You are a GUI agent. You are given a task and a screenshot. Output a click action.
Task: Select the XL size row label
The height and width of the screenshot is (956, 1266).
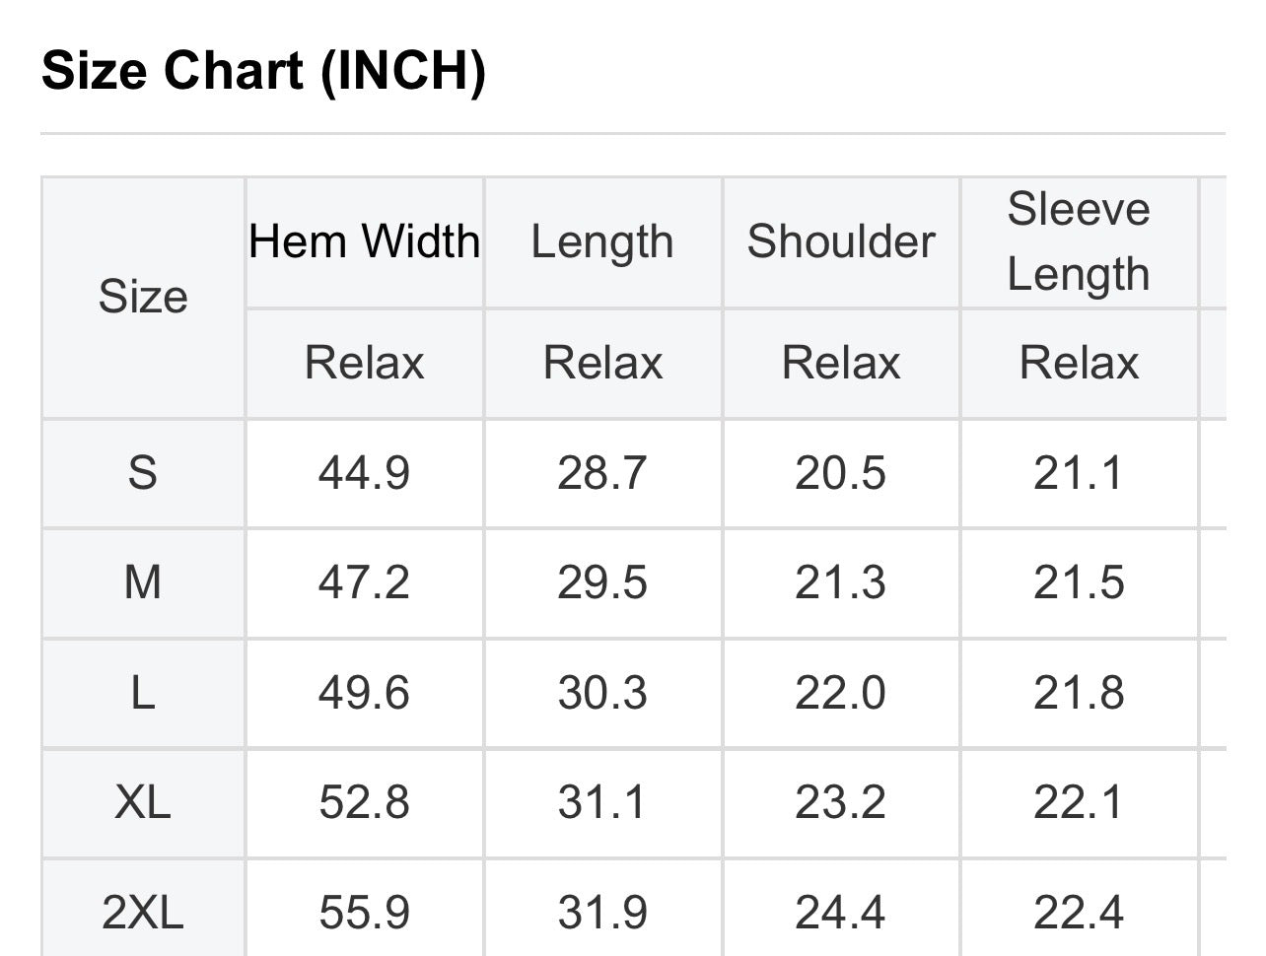tap(143, 802)
